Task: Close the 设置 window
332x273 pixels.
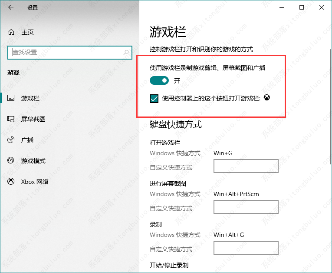Action: pyautogui.click(x=321, y=8)
